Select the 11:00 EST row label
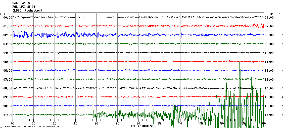The image size is (284, 130). [x=8, y=115]
